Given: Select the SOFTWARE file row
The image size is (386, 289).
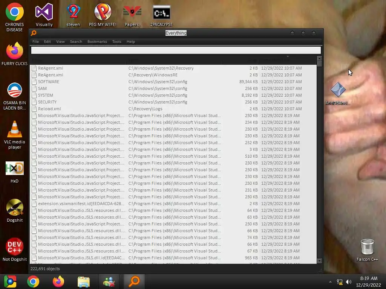Looking at the screenshot, I should tap(173, 82).
